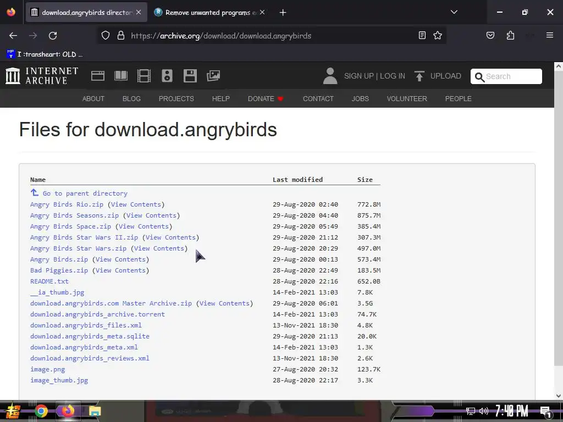Open the Video film strip icon
Image resolution: width=563 pixels, height=422 pixels.
click(x=144, y=76)
